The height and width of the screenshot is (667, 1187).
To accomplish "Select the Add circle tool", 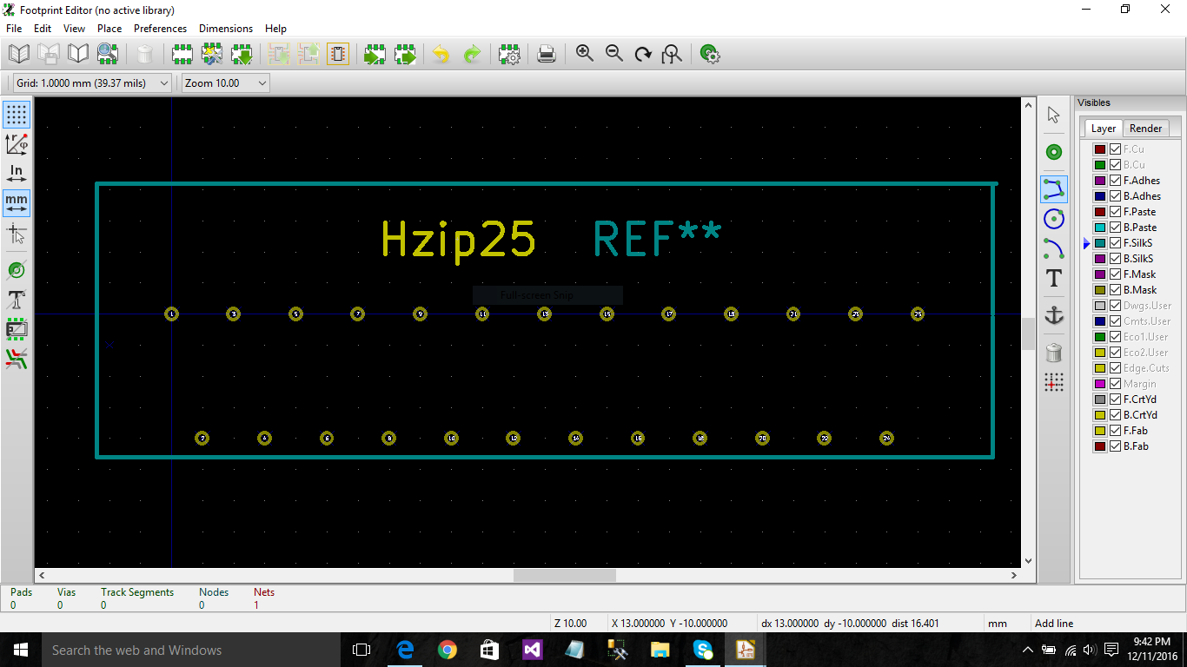I will click(1054, 219).
